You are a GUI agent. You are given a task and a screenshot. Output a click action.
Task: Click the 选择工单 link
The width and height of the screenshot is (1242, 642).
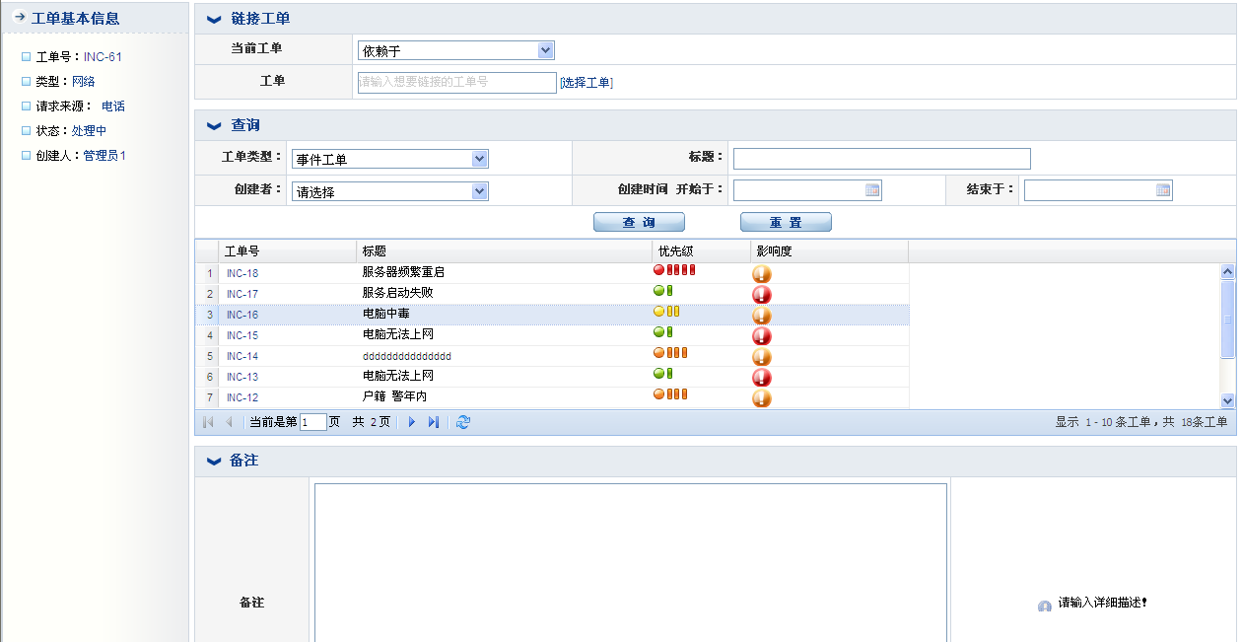click(x=586, y=83)
